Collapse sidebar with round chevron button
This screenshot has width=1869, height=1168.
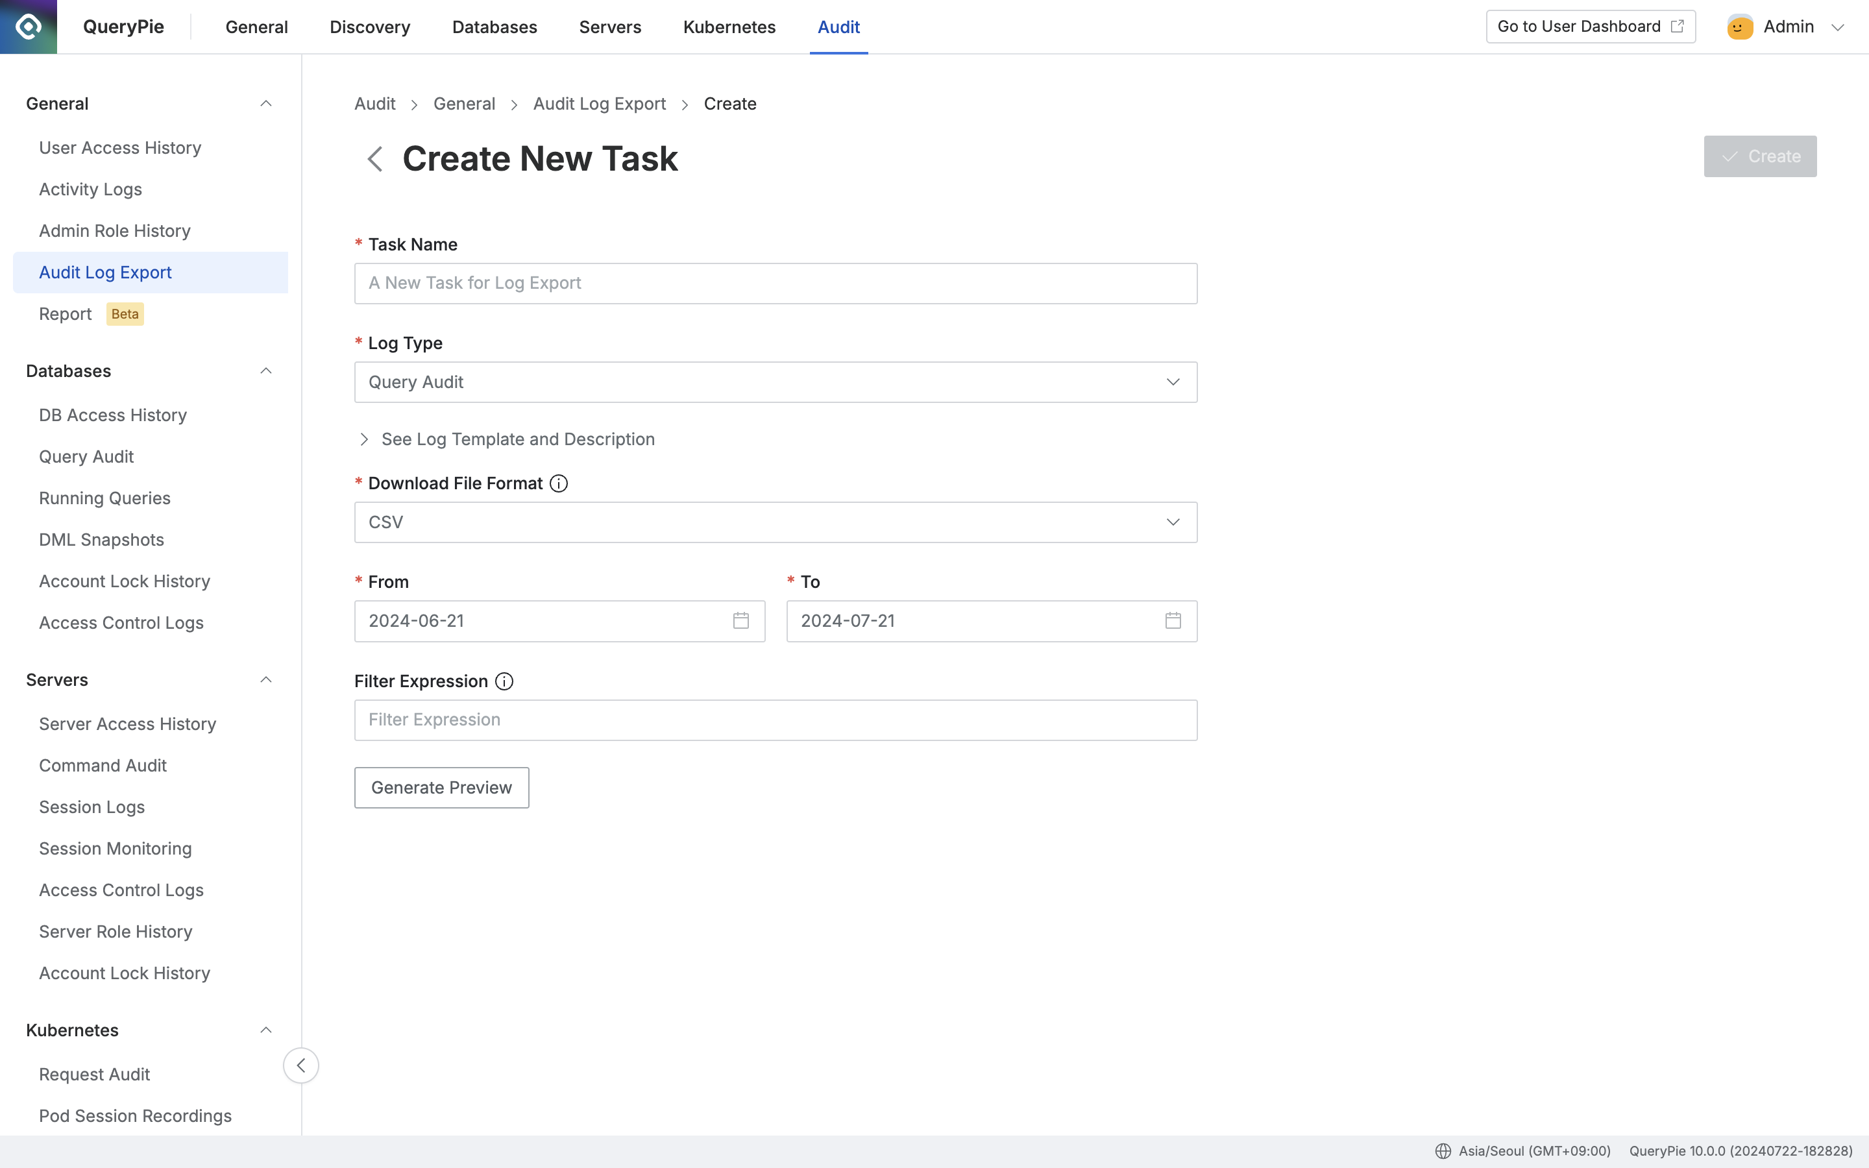pyautogui.click(x=301, y=1065)
